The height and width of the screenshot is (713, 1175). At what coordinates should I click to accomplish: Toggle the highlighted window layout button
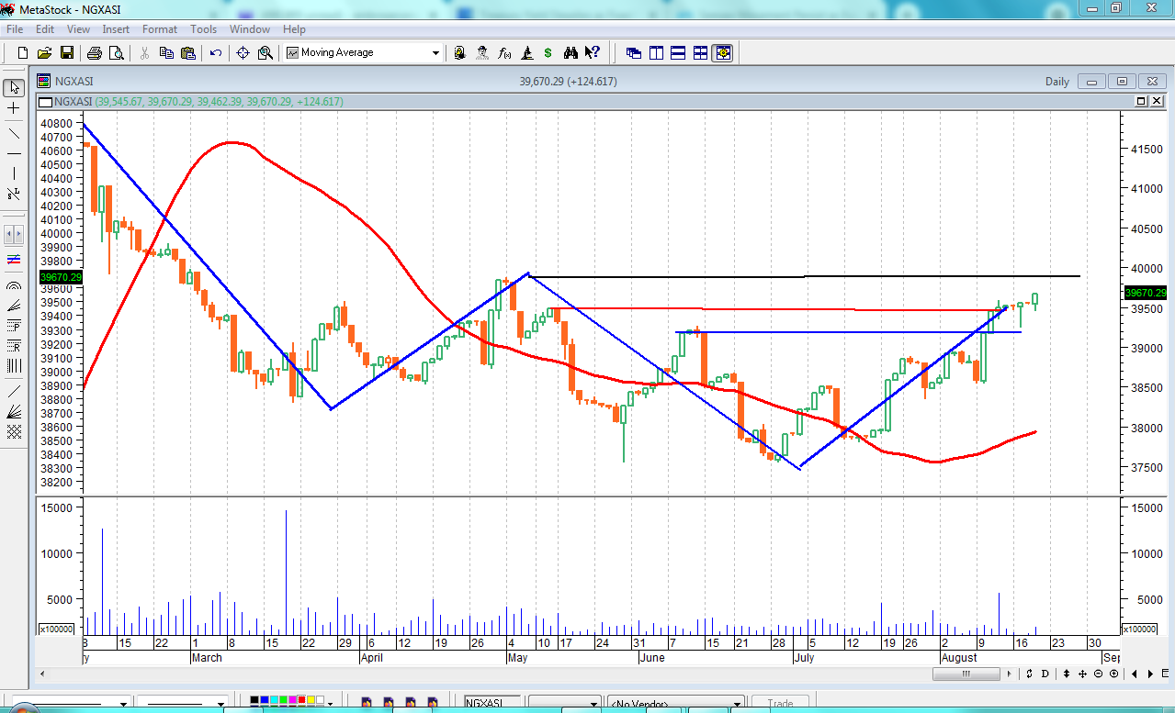click(x=723, y=53)
